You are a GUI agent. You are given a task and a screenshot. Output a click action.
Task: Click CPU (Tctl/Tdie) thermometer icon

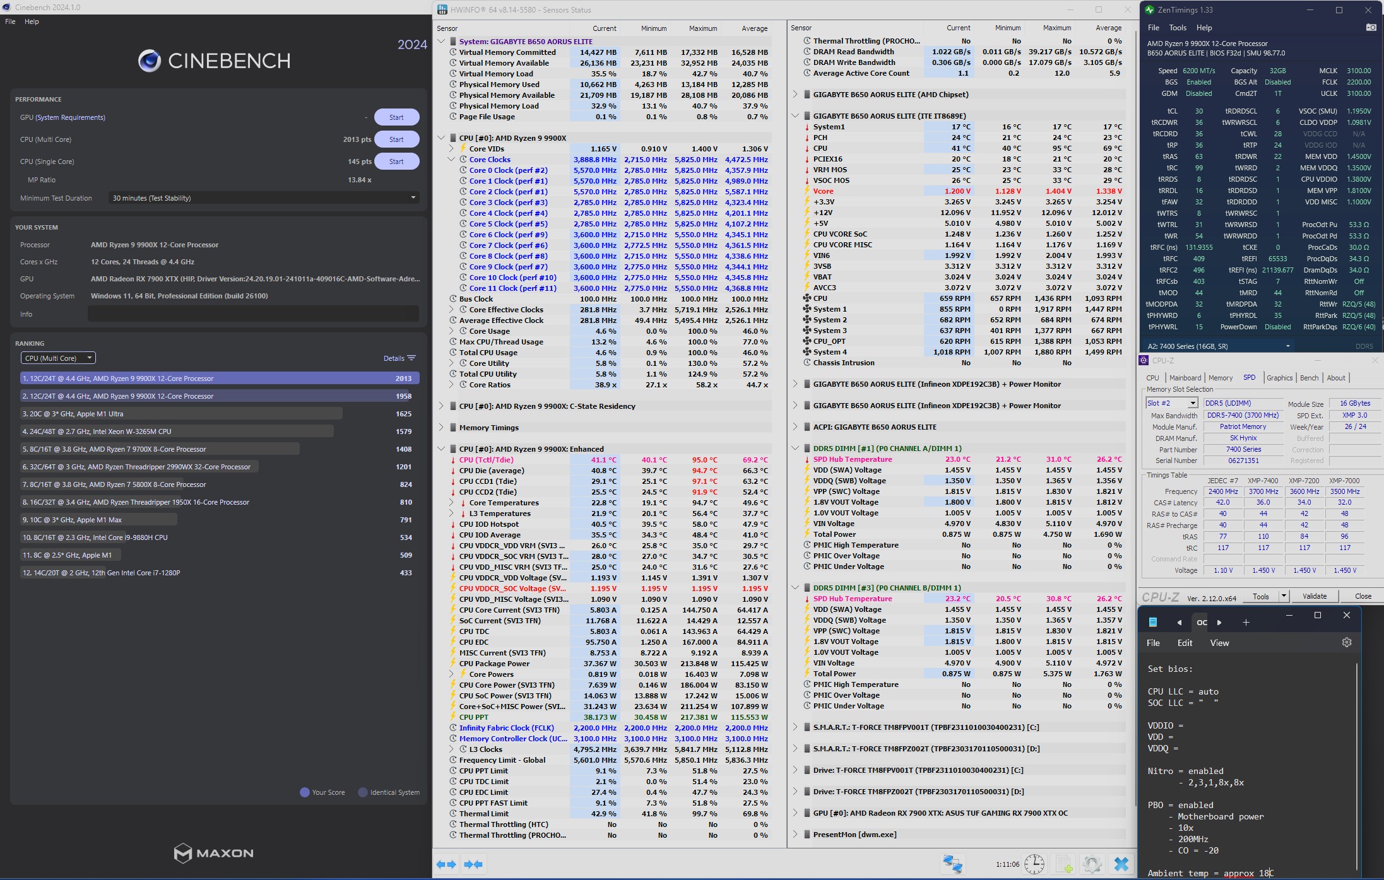(452, 460)
